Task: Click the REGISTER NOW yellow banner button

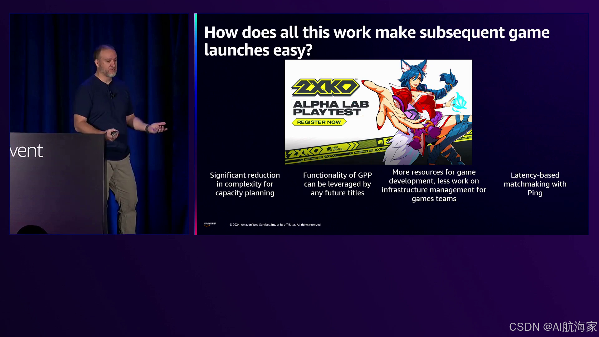Action: click(319, 122)
